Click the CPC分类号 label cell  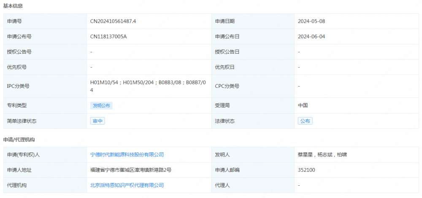coord(253,86)
